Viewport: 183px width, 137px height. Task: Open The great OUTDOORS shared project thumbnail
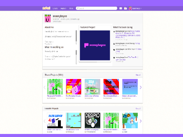click(55, 87)
